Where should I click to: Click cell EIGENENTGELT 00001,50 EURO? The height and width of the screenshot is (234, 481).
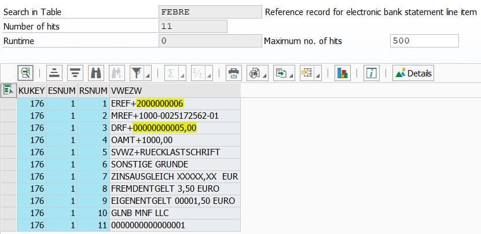pos(175,201)
